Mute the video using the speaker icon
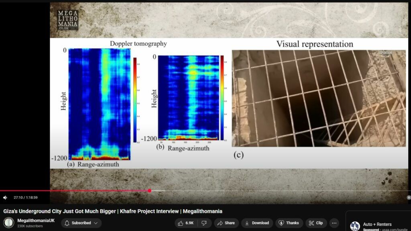The image size is (411, 231). point(5,197)
